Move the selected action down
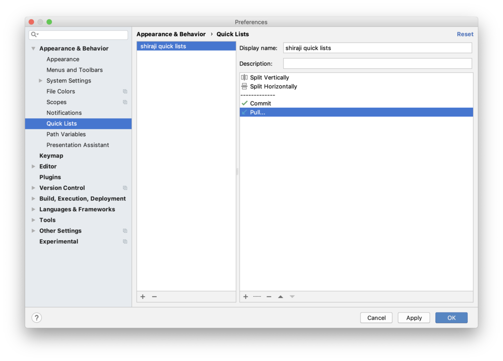 (x=292, y=297)
